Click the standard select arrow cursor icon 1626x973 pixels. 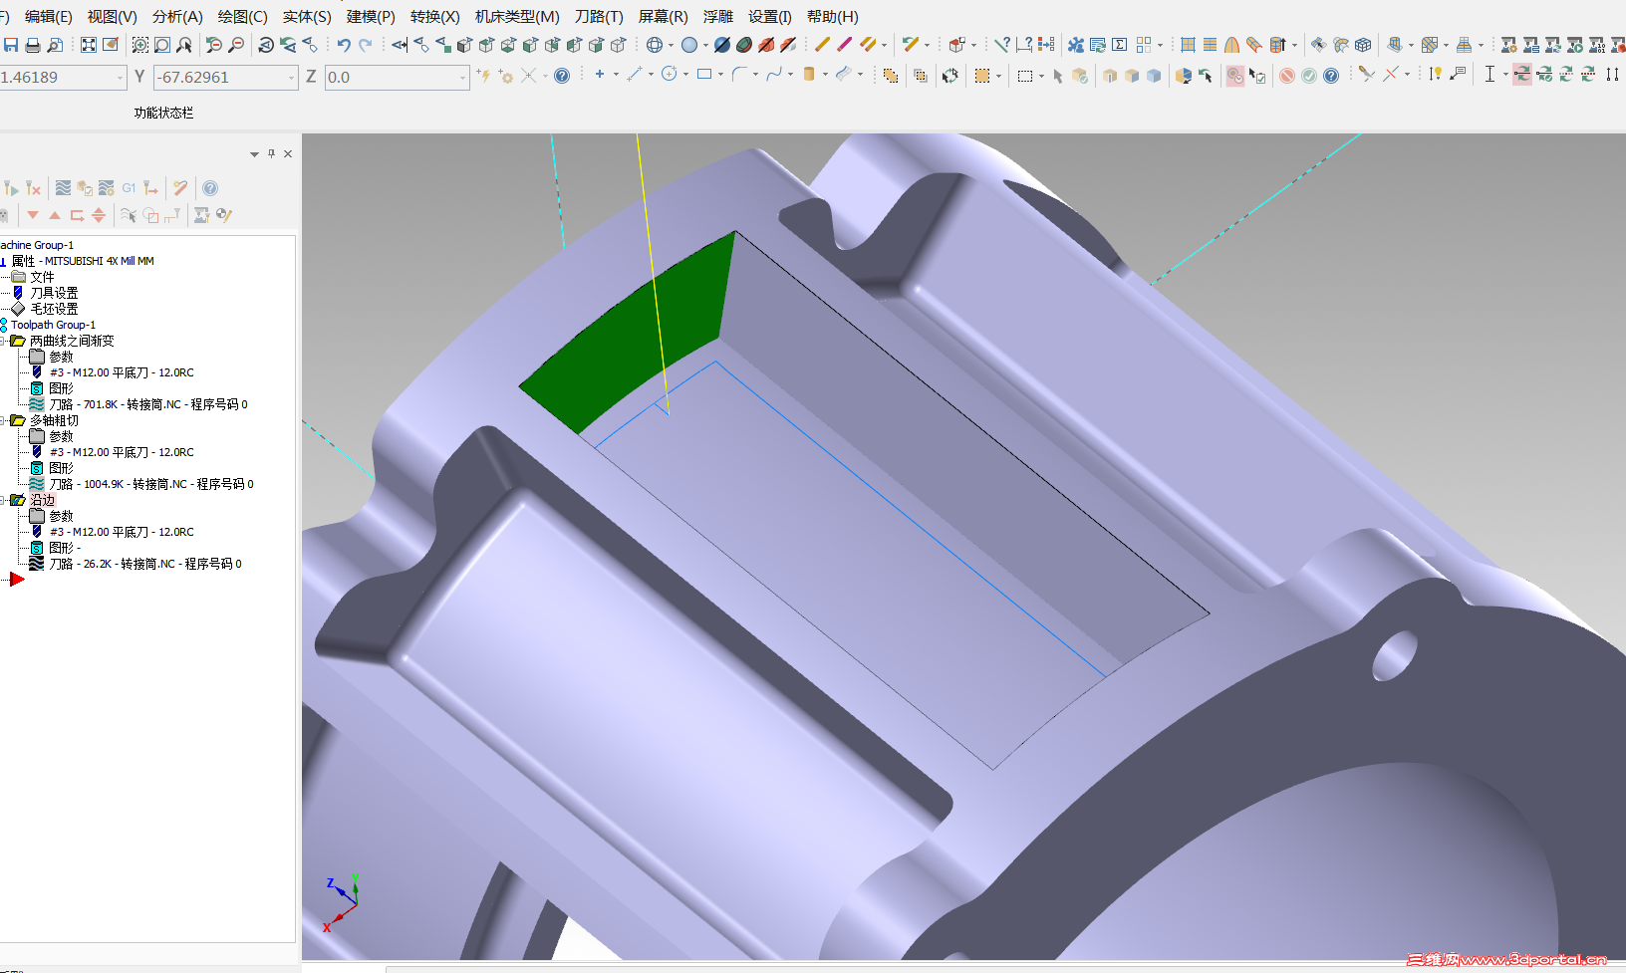click(x=1058, y=76)
